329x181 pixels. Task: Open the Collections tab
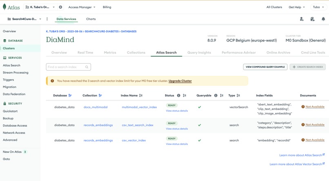[x=136, y=52]
